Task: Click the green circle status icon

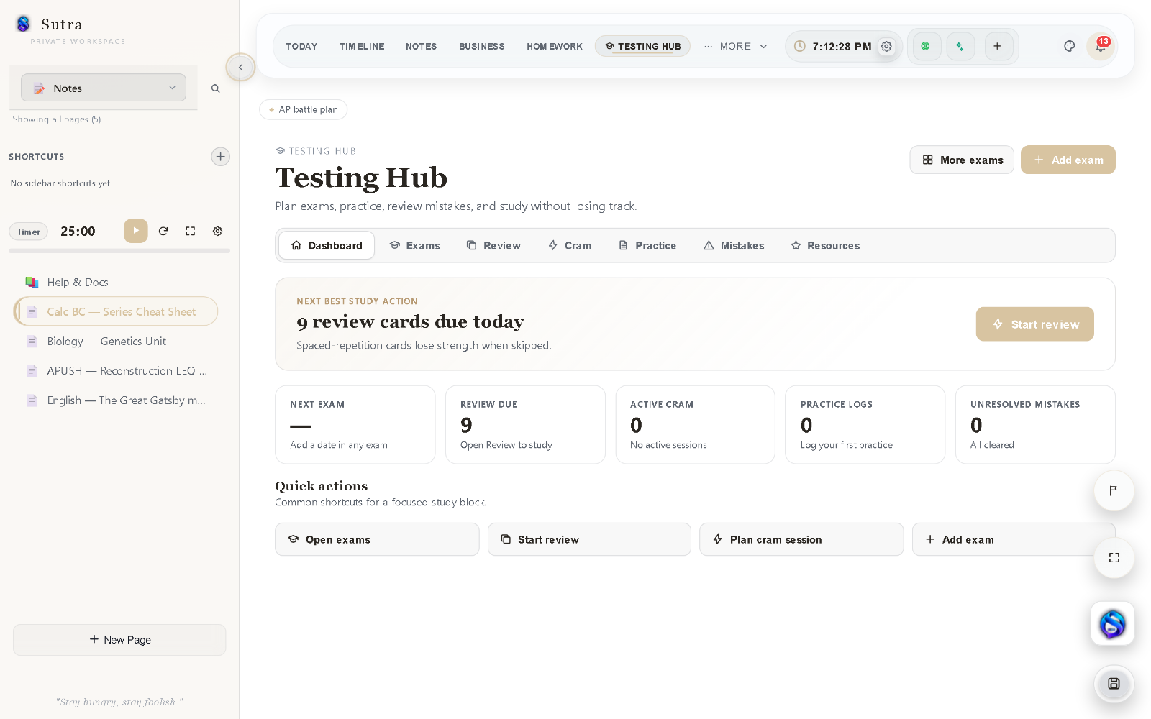Action: pyautogui.click(x=926, y=46)
